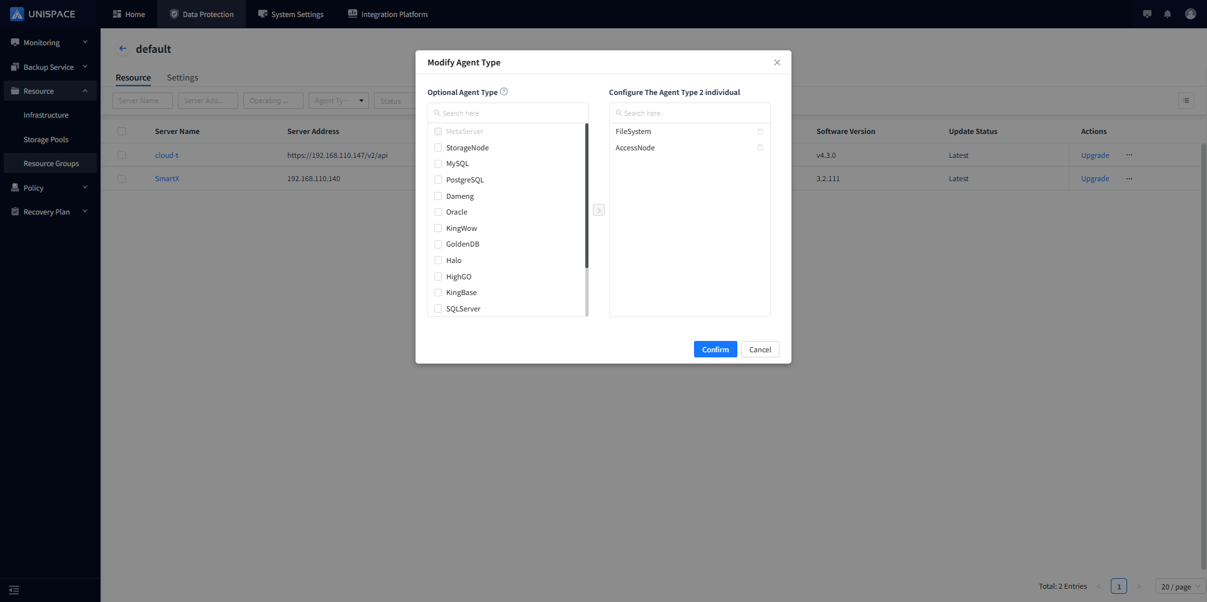The width and height of the screenshot is (1207, 602).
Task: Expand the Backup Service menu chevron
Action: click(85, 67)
